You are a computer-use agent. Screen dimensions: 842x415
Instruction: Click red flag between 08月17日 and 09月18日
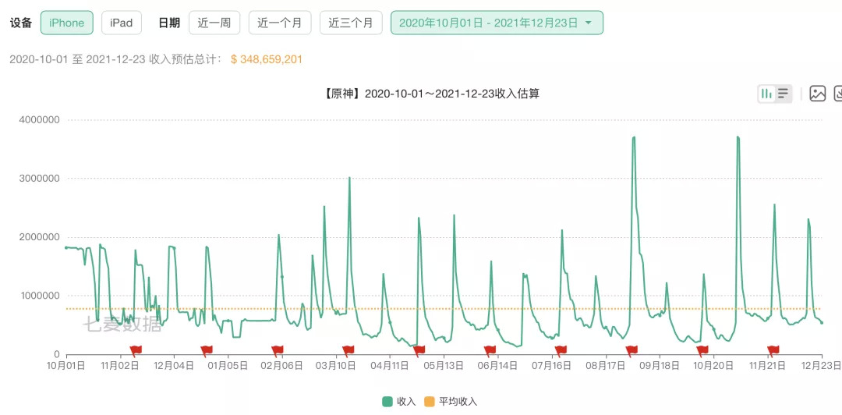pyautogui.click(x=631, y=350)
